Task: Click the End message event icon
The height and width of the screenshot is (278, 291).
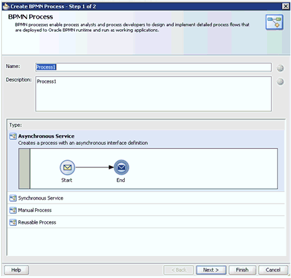Action: click(122, 167)
